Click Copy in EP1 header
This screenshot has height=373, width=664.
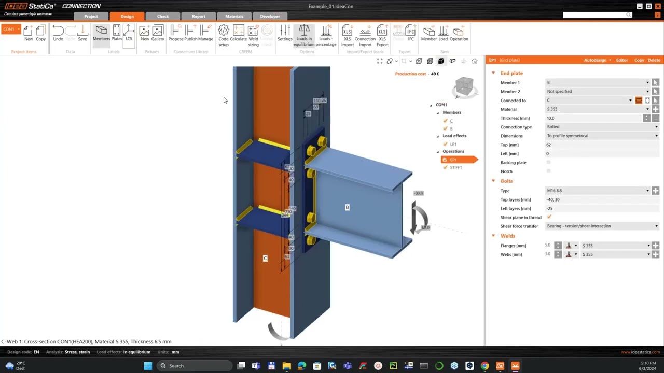[x=639, y=60]
